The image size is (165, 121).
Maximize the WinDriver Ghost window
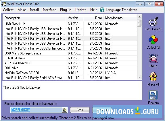click(x=149, y=4)
